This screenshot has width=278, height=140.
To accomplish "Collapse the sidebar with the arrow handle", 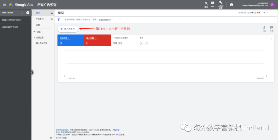I will [32, 72].
